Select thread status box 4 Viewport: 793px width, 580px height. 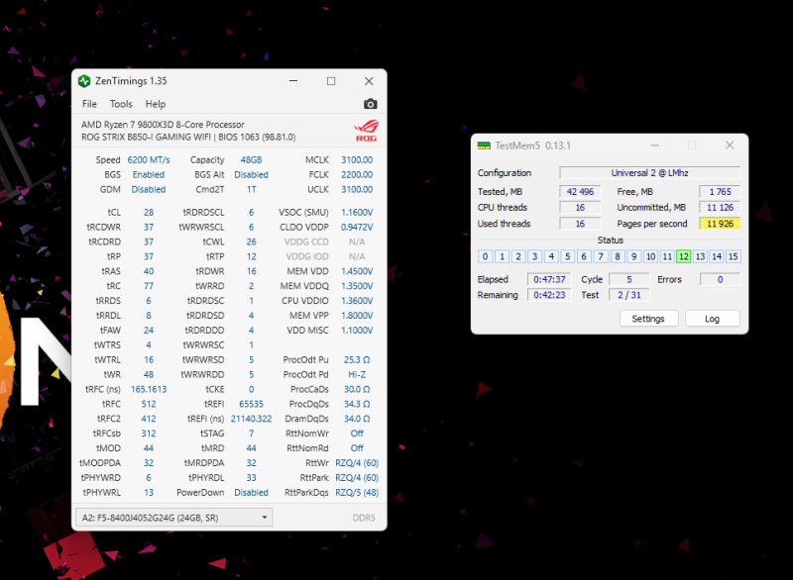point(551,256)
